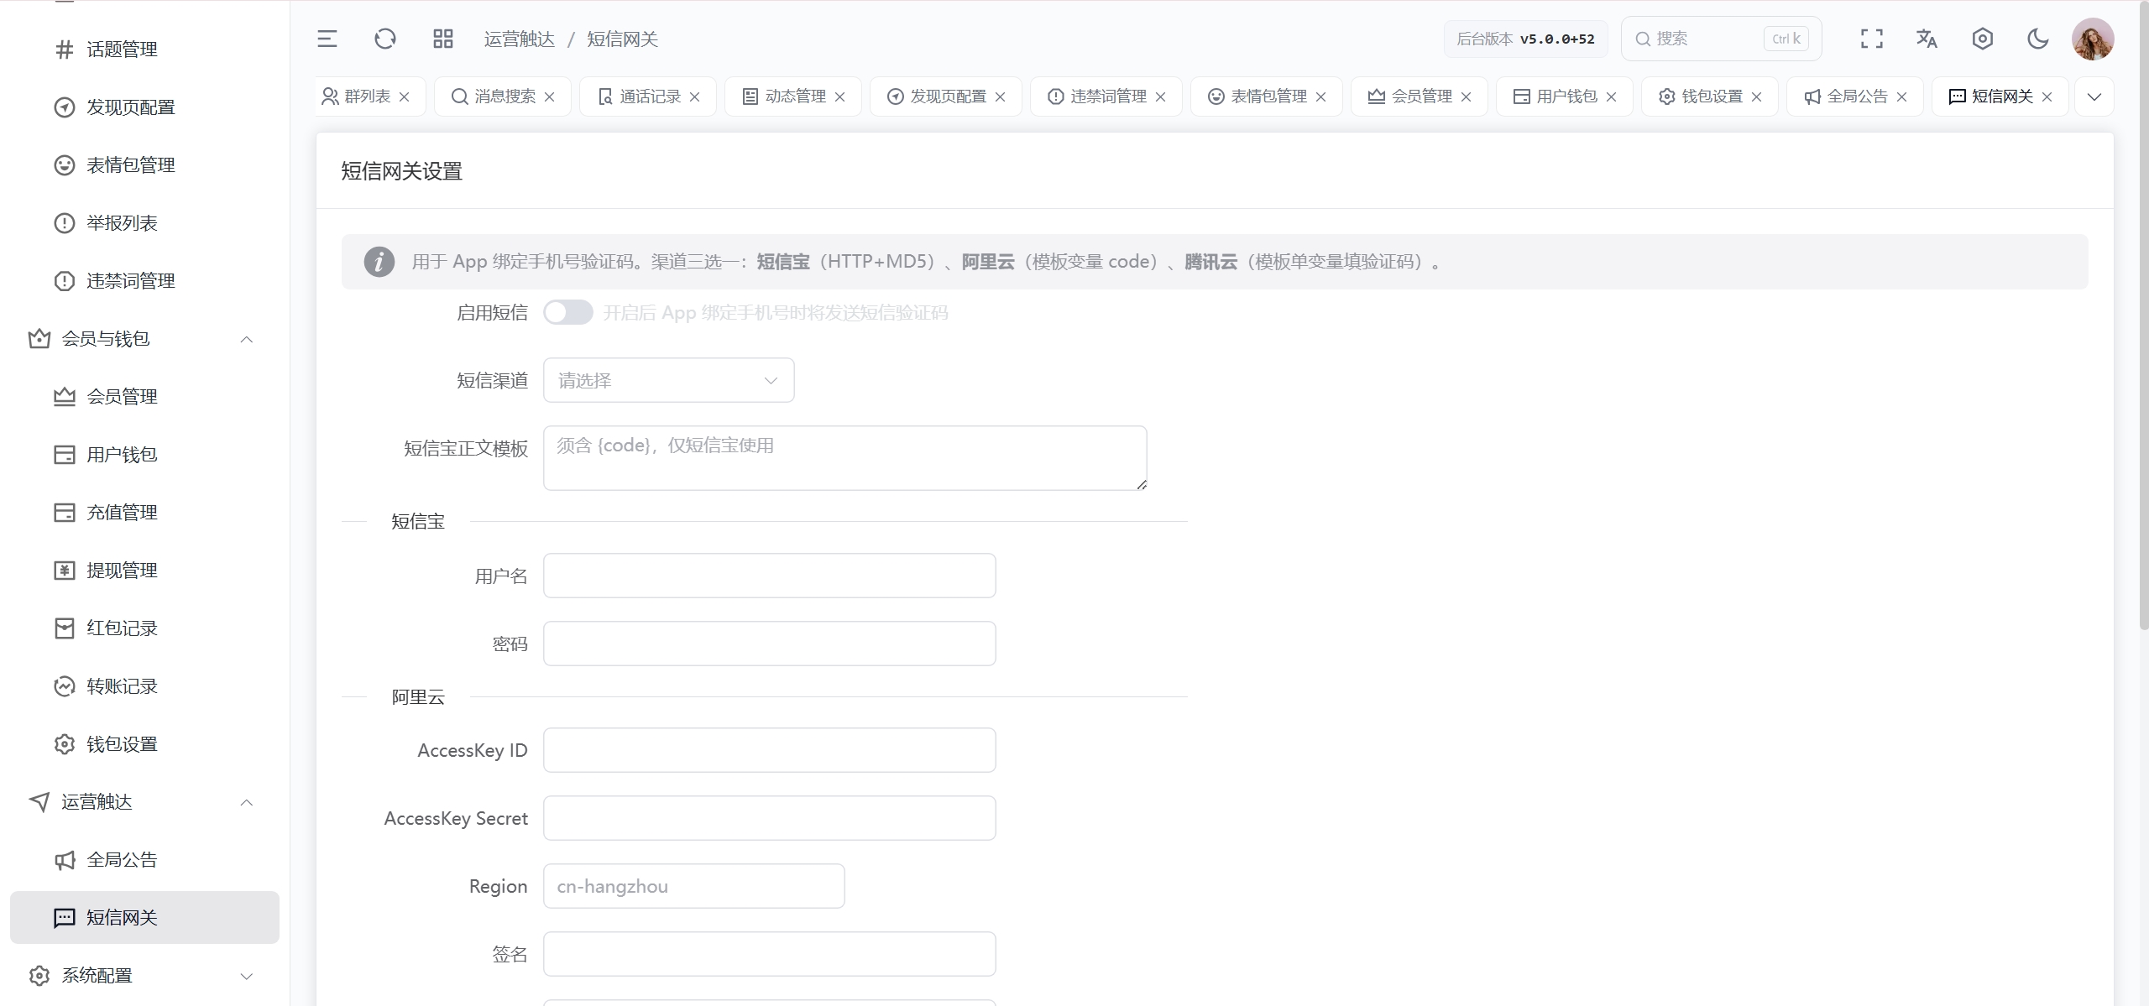Open 会员管理 in the sidebar
This screenshot has height=1006, width=2149.
pyautogui.click(x=144, y=397)
